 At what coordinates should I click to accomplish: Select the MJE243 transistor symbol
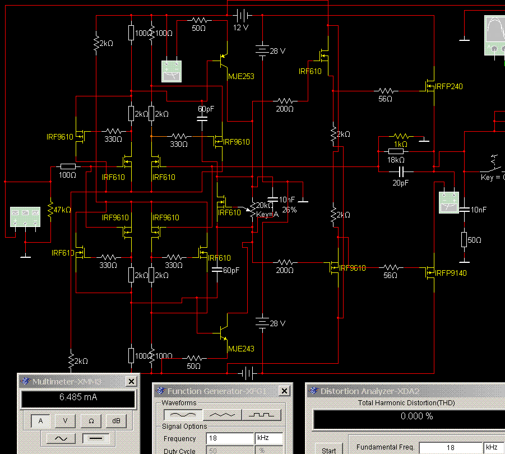(224, 332)
